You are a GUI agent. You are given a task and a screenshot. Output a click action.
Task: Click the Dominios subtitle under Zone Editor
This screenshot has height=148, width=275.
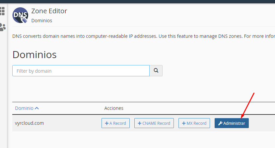tap(41, 21)
